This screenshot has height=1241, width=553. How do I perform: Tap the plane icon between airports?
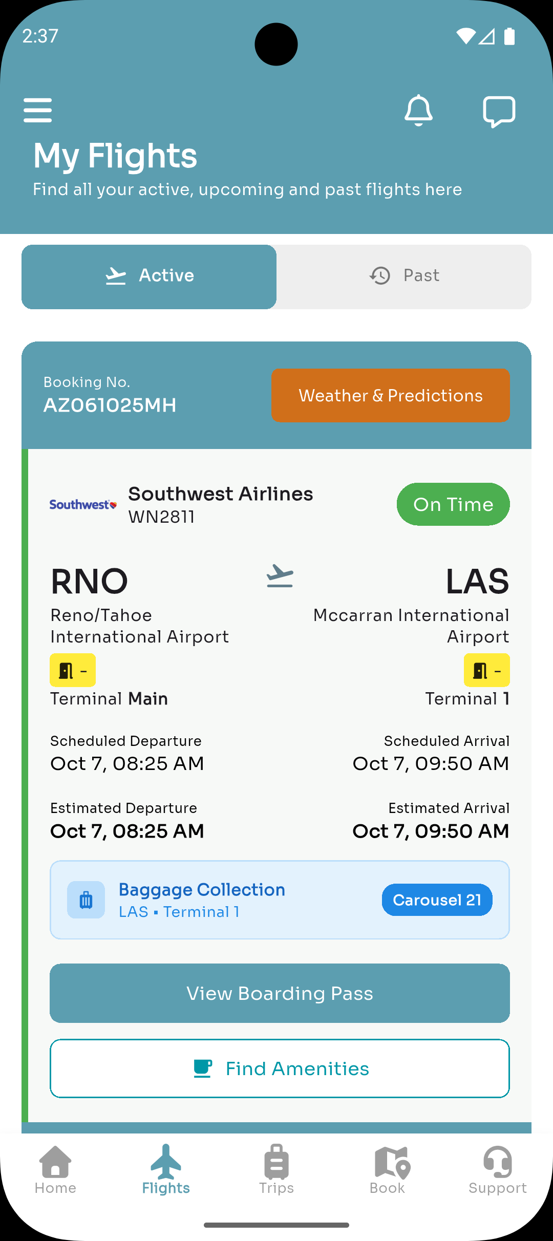(x=280, y=576)
